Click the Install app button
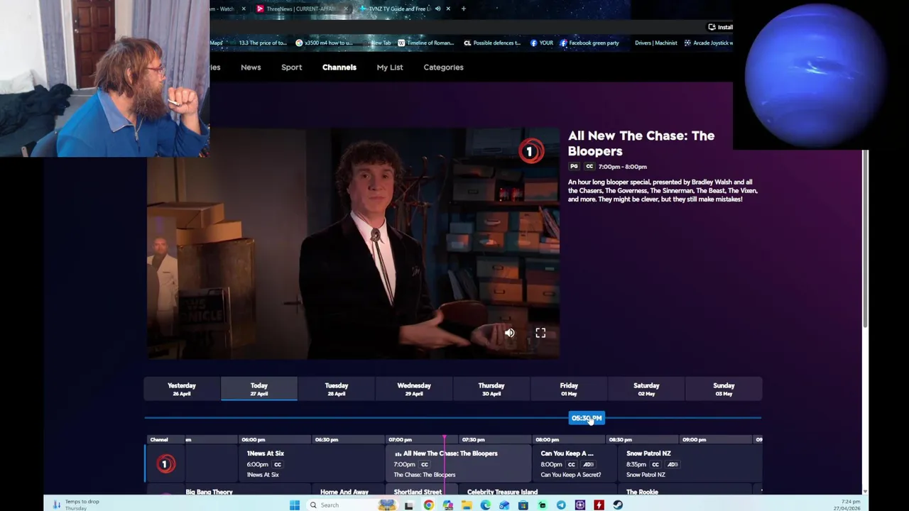 720,27
